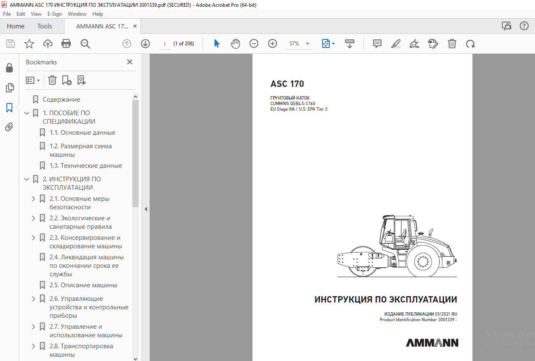Open bookmark 1.2. Размерная схема машины
Screen dimensions: 535x361
(x=81, y=150)
